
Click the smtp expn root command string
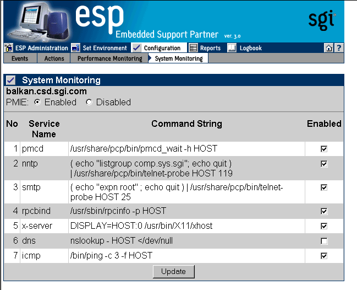pos(177,192)
